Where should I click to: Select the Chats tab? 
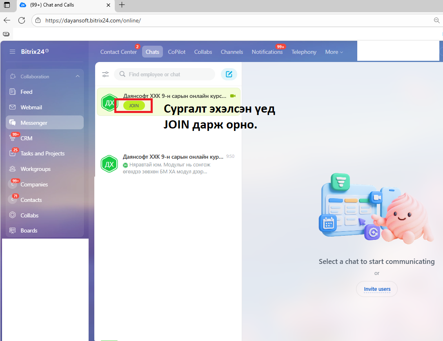click(152, 52)
